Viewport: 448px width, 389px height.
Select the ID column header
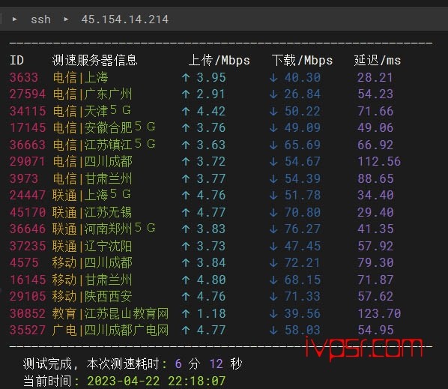[x=16, y=60]
